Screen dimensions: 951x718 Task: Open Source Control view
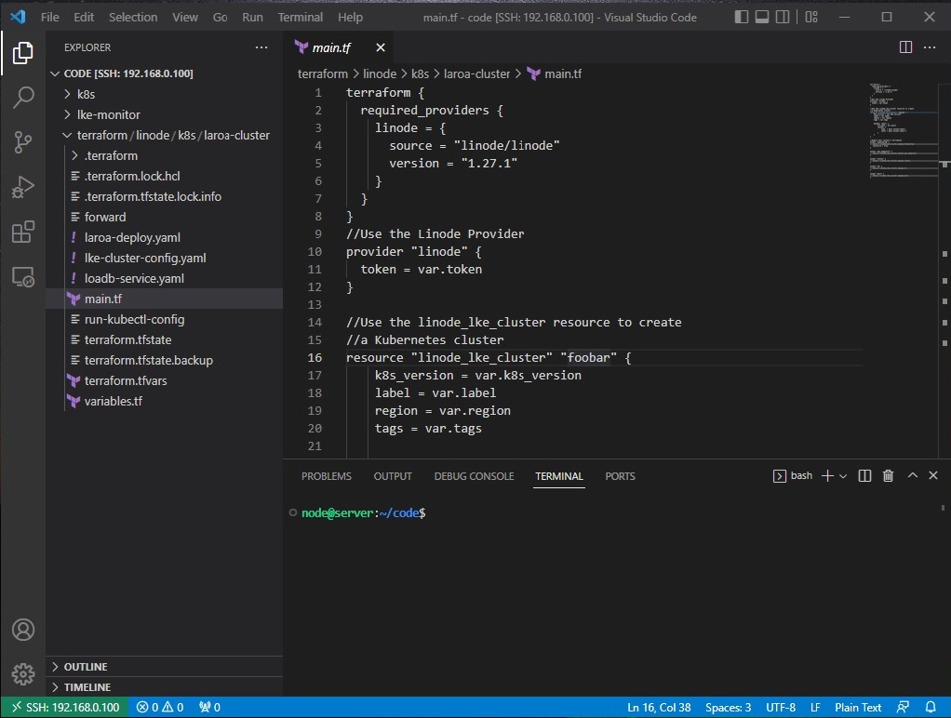(x=23, y=142)
